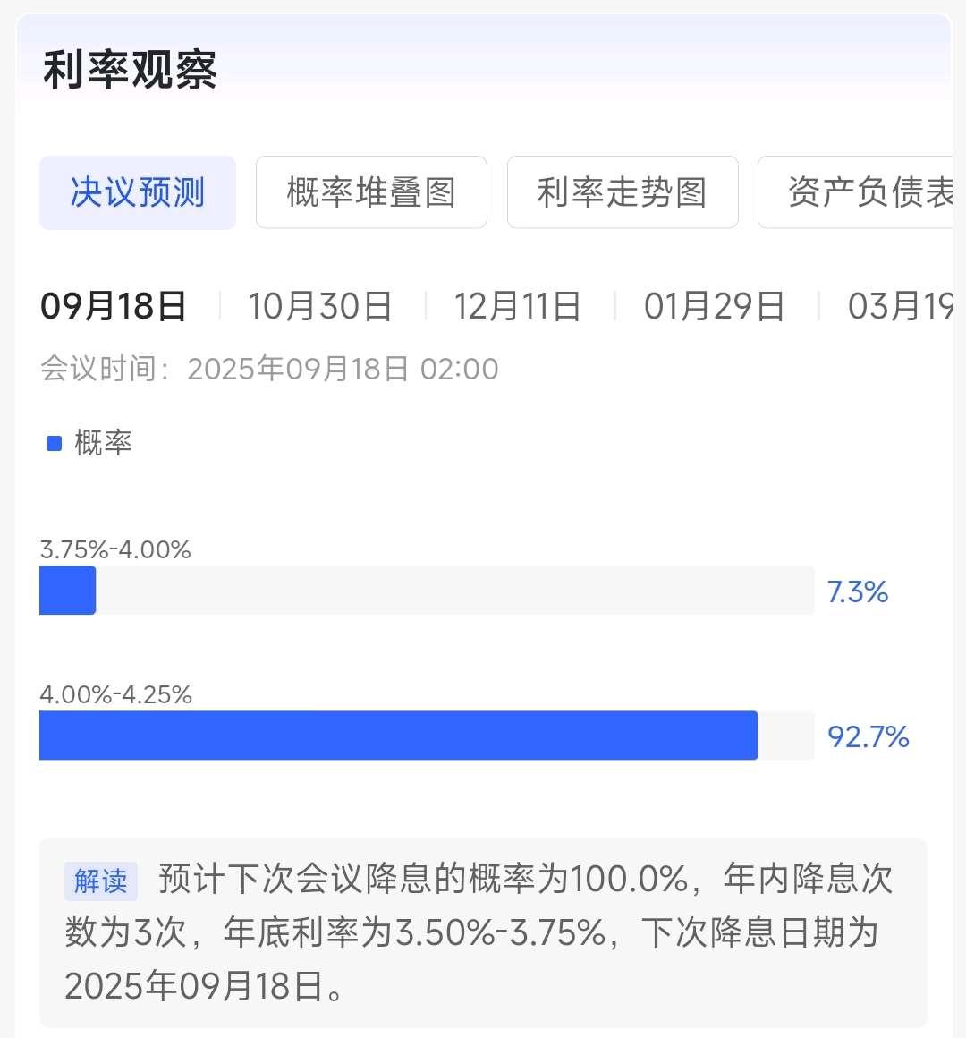Select the 09月18日 meeting date

(114, 306)
